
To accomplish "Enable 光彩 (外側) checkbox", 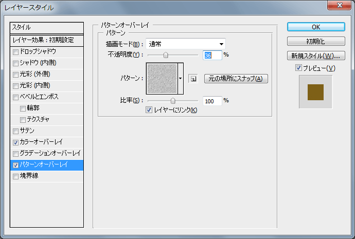I will [15, 75].
